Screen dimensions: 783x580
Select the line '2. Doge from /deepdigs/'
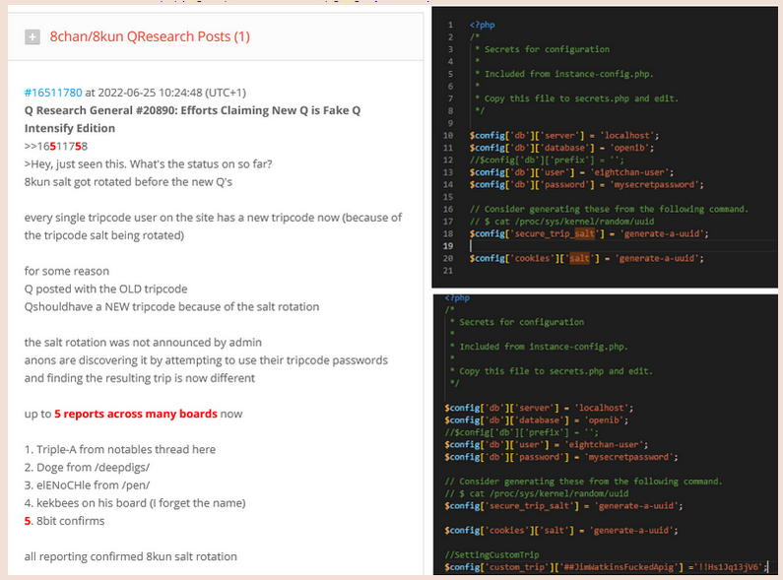point(87,468)
